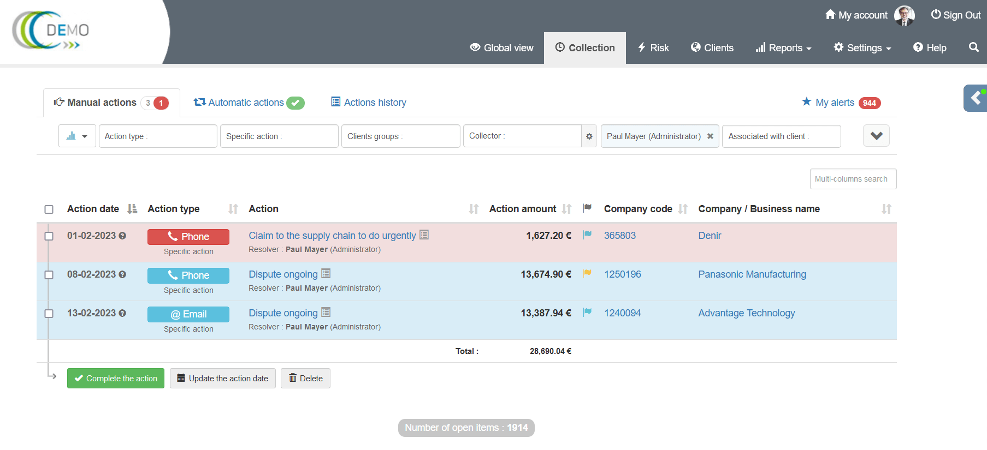The height and width of the screenshot is (450, 987).
Task: Open the Settings dropdown menu
Action: (x=862, y=48)
